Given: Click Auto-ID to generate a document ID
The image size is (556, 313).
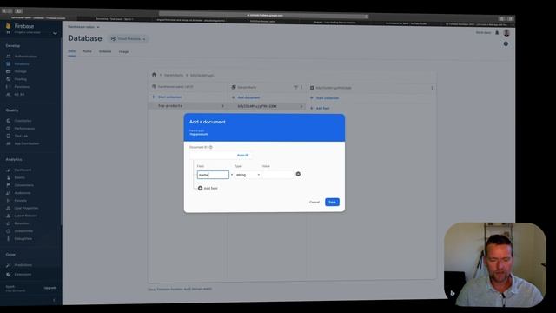Looking at the screenshot, I should tap(242, 156).
